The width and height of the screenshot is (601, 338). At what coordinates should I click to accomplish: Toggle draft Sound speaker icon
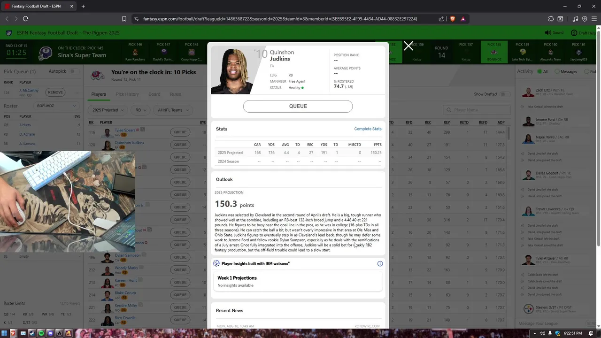pos(547,32)
